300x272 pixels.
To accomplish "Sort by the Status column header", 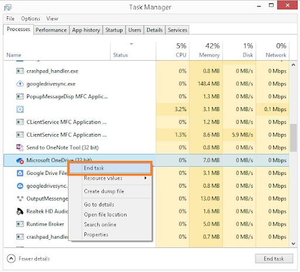I will click(133, 51).
